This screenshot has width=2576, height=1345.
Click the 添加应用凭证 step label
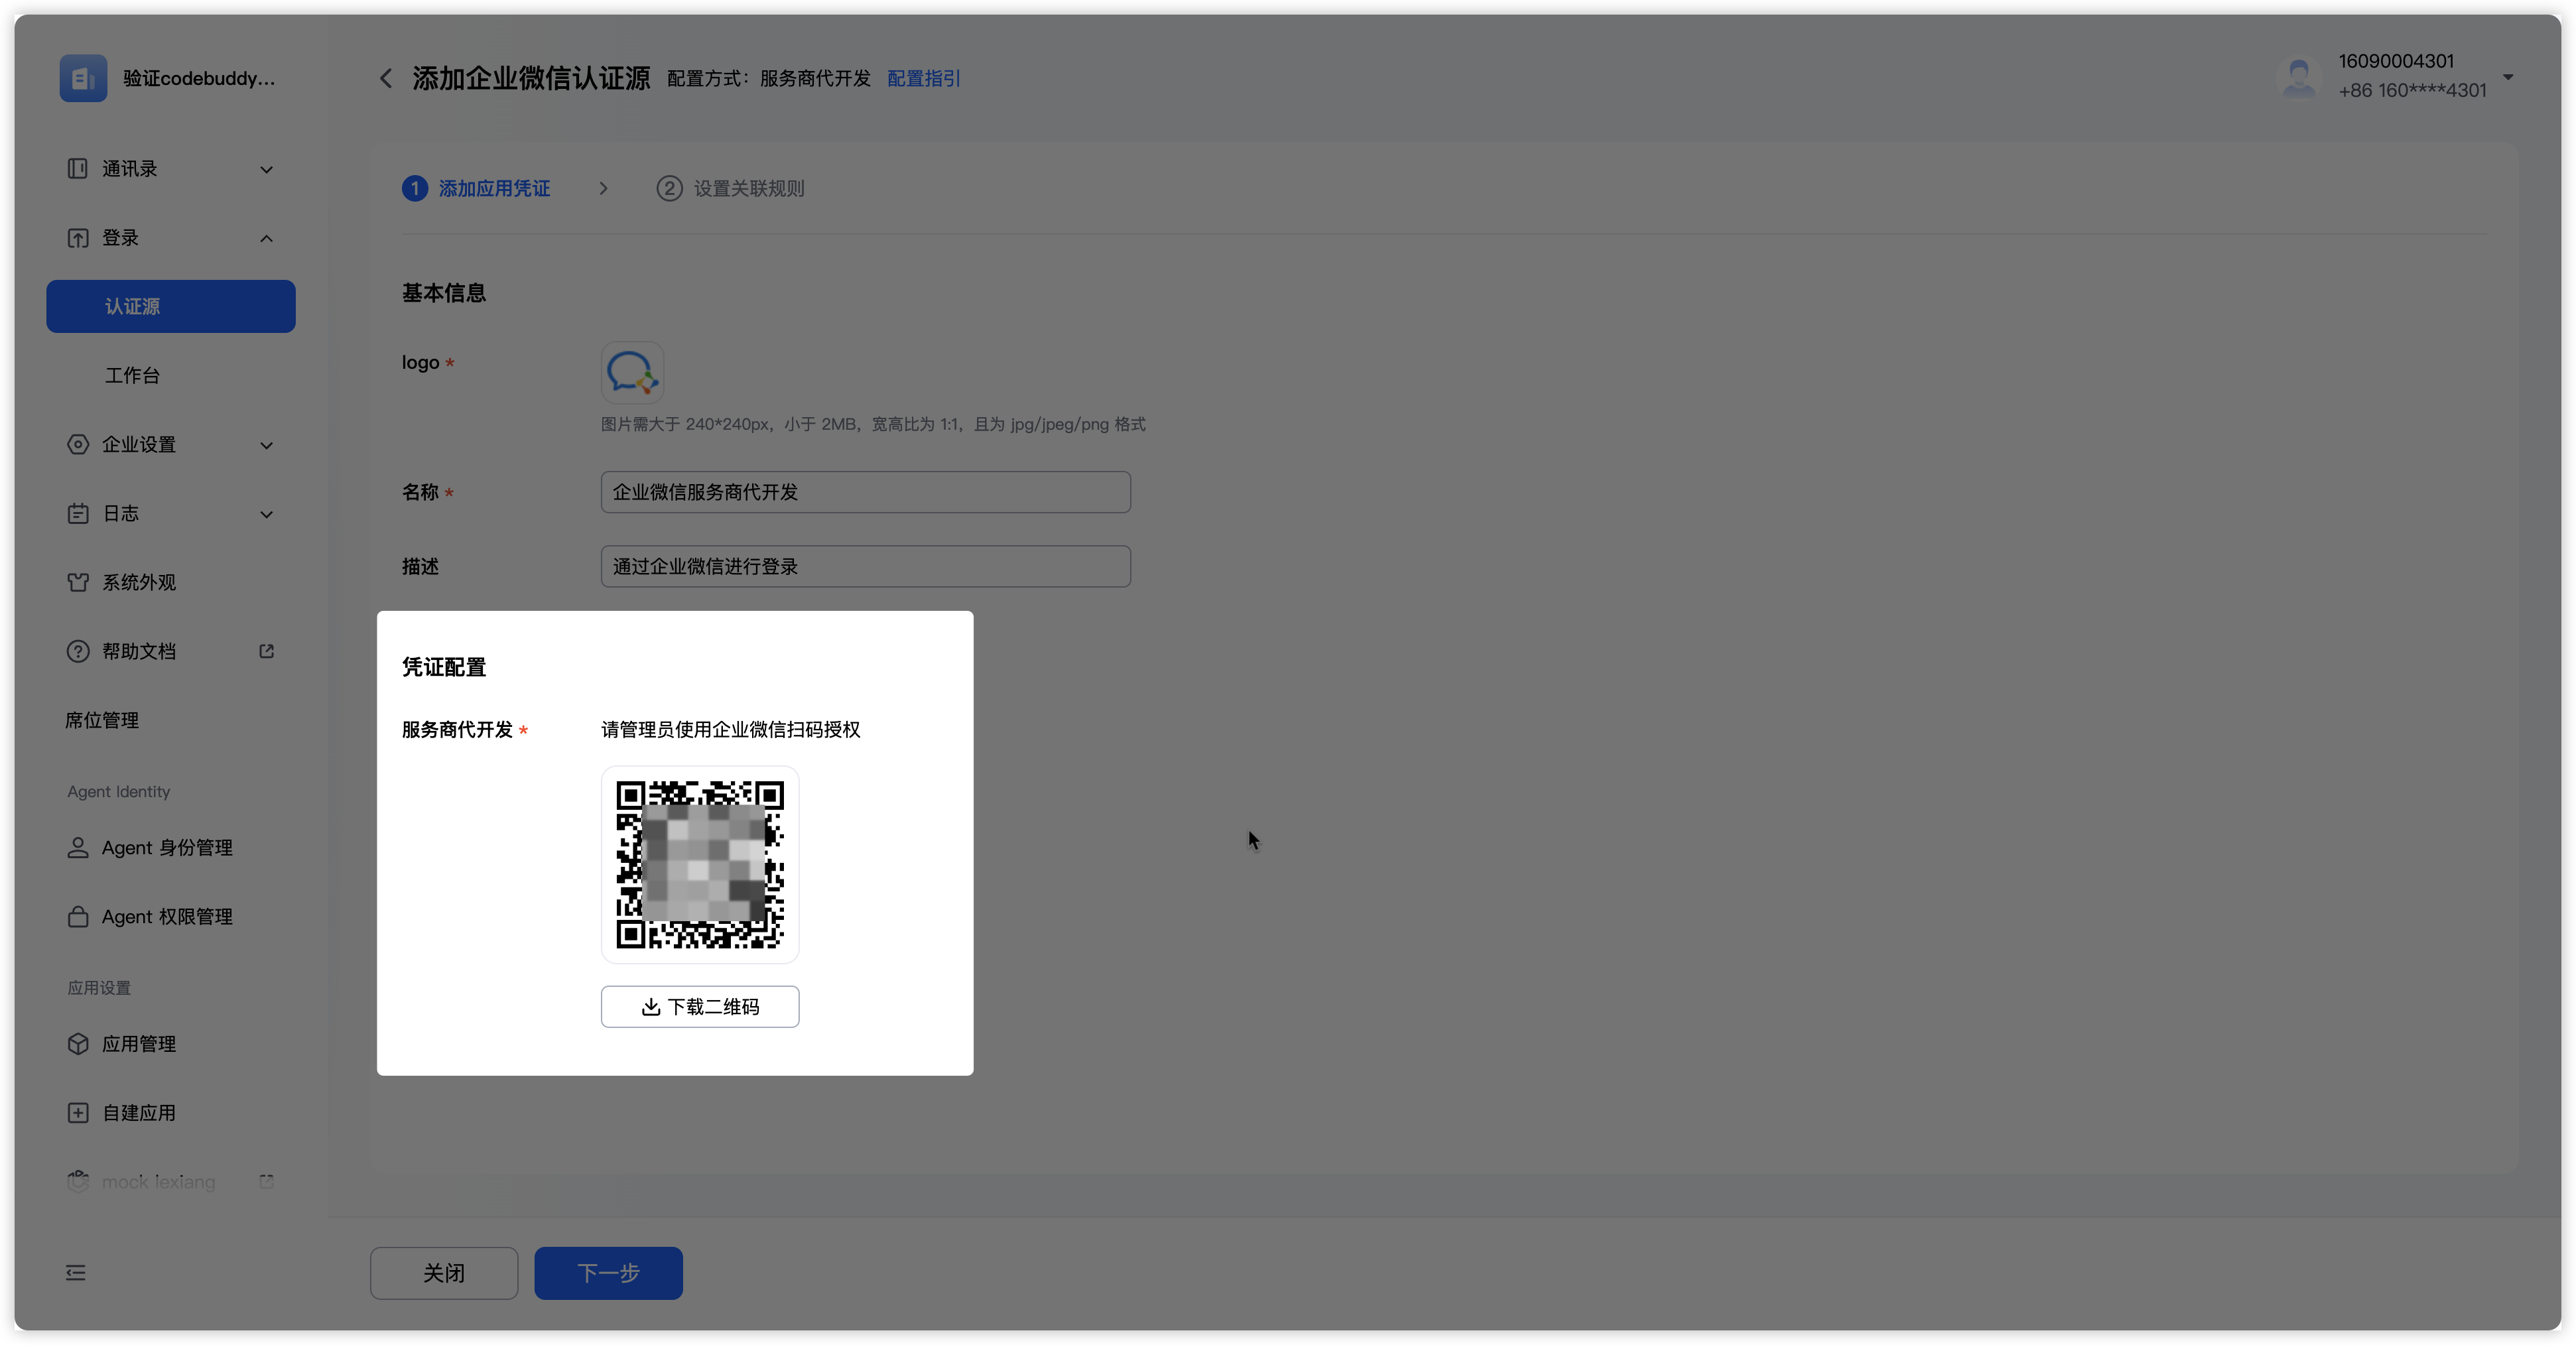[494, 188]
